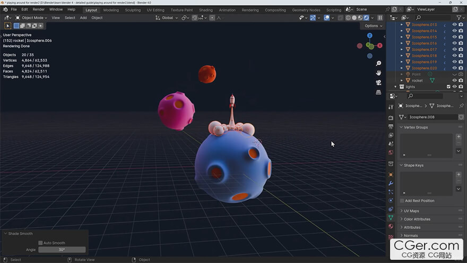
Task: Toggle camera view icon in viewport
Action: (378, 82)
